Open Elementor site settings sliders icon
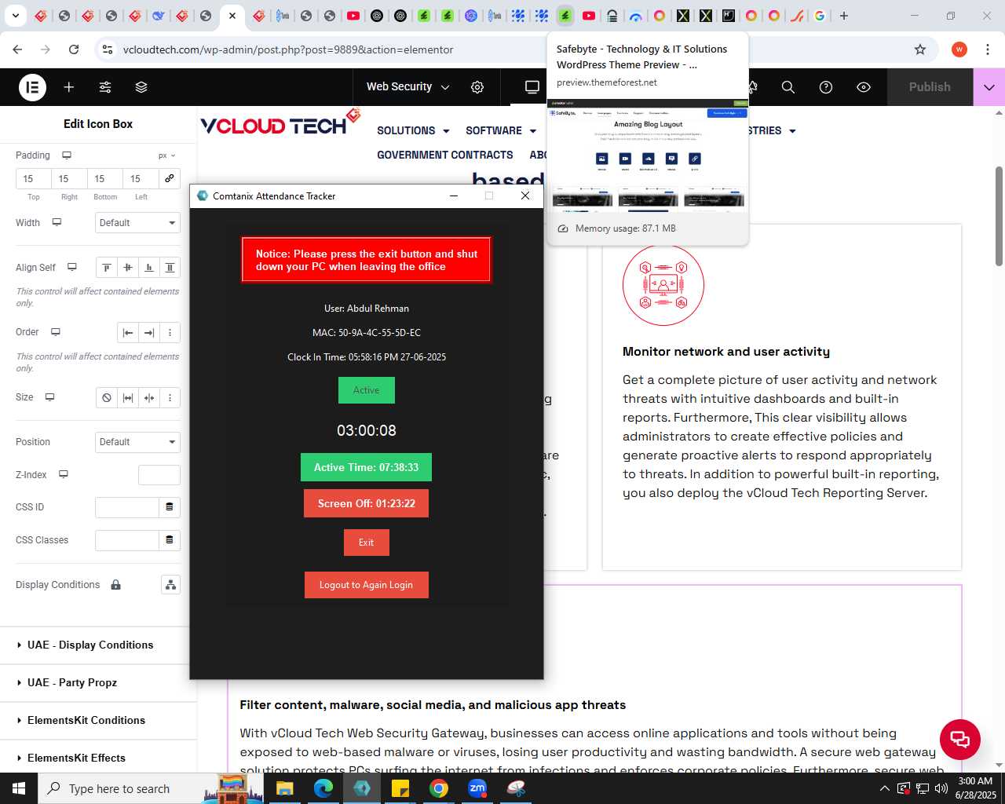The image size is (1005, 804). click(x=105, y=87)
